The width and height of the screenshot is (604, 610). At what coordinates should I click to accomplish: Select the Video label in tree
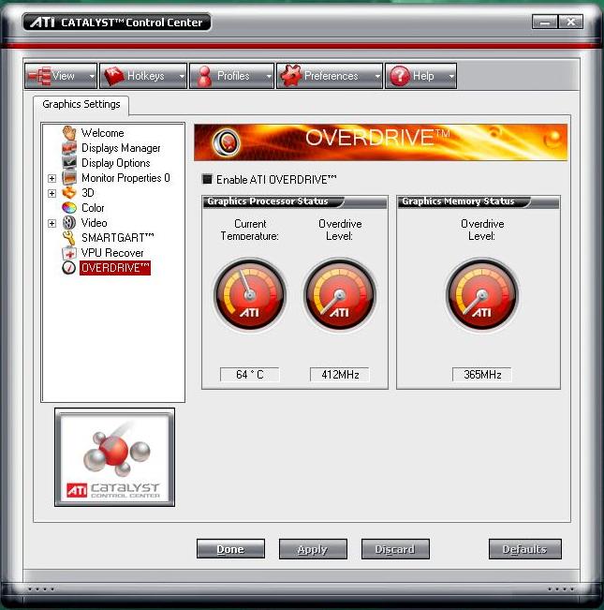[x=94, y=223]
